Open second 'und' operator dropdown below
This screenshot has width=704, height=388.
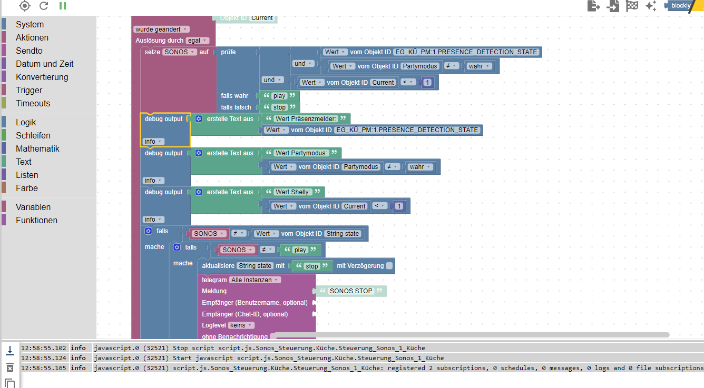click(x=273, y=80)
